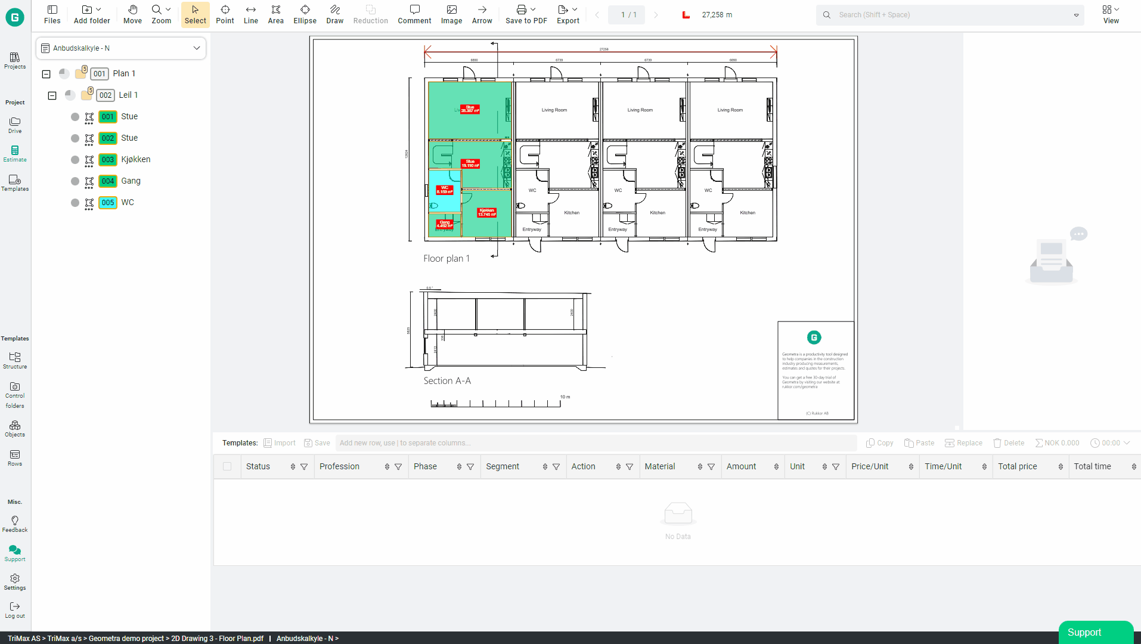1141x644 pixels.
Task: Add a Comment annotation
Action: coord(414,14)
